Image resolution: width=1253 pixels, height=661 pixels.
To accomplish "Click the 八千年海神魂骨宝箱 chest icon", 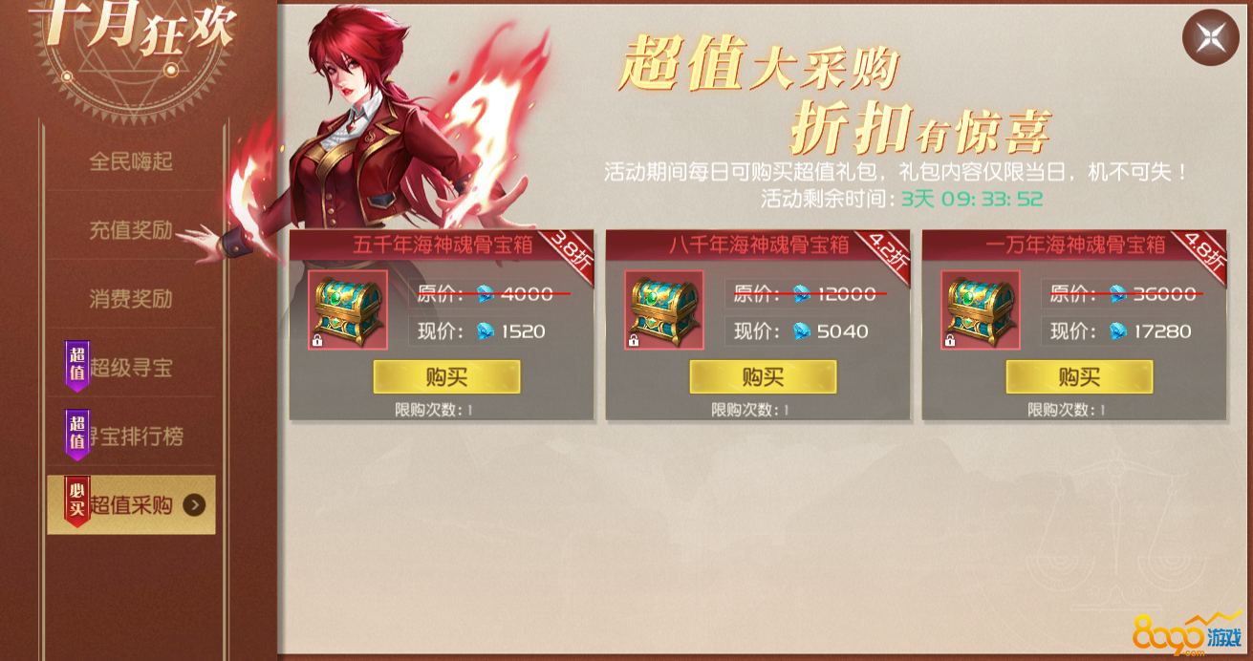I will (x=664, y=309).
